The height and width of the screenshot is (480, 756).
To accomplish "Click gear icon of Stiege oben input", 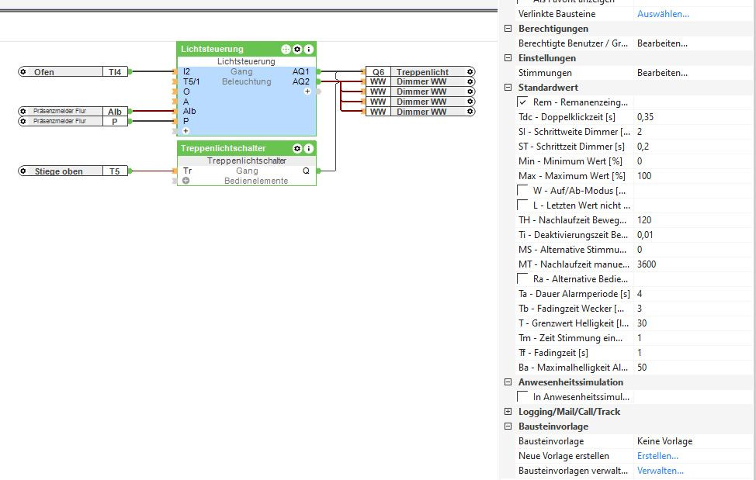I will click(x=23, y=171).
